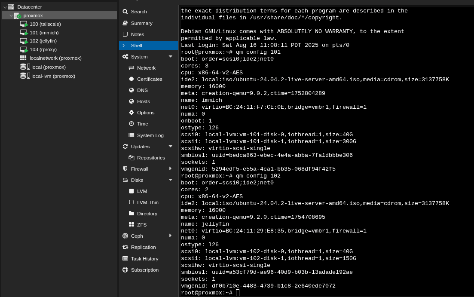Collapse the Datacenter tree node
This screenshot has width=474, height=297.
pos(5,7)
